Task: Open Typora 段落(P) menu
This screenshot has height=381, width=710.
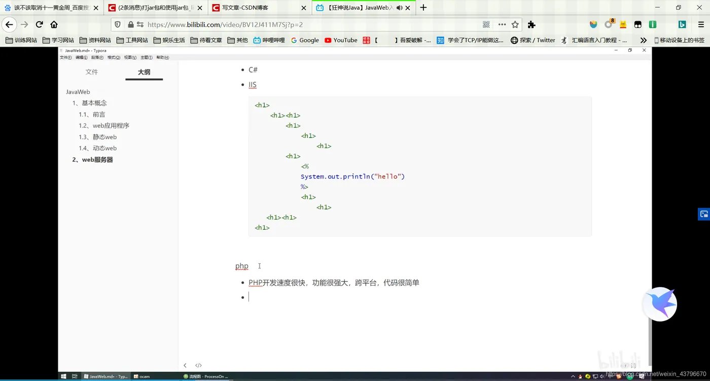Action: 97,57
